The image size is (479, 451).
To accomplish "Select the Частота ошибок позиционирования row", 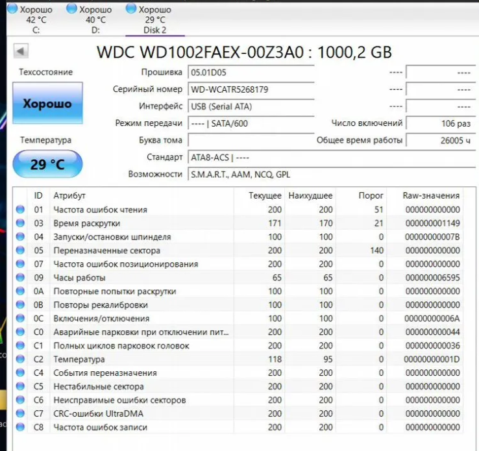I will point(238,264).
